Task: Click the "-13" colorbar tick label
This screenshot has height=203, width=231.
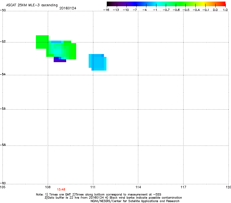Action: point(116,10)
